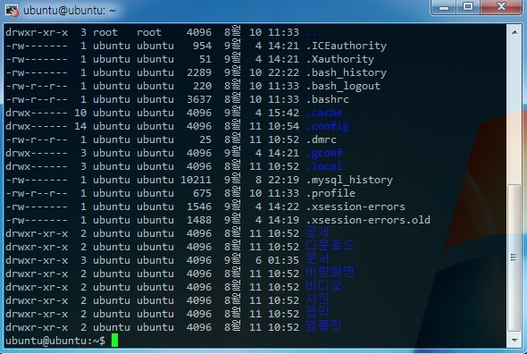
Task: Click the 공개 directory name
Action: point(318,232)
